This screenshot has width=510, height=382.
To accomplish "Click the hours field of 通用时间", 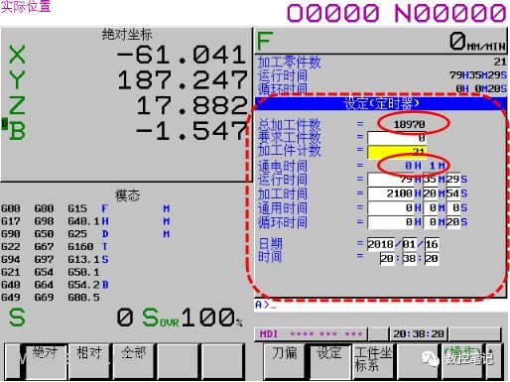I will (x=391, y=207).
